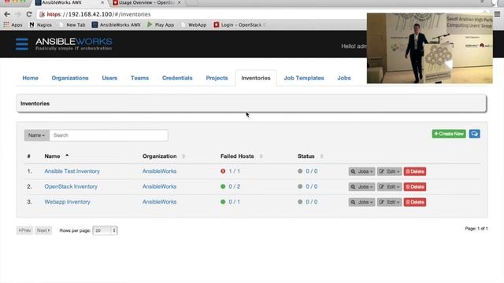
Task: Go back with browser back arrow
Action: tap(7, 14)
